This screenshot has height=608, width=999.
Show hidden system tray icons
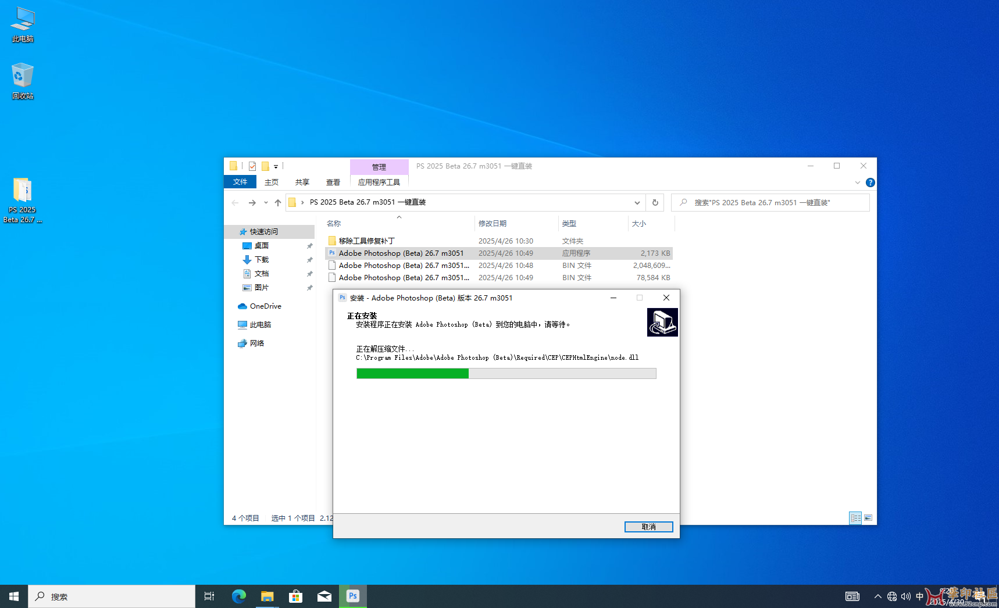pos(877,596)
